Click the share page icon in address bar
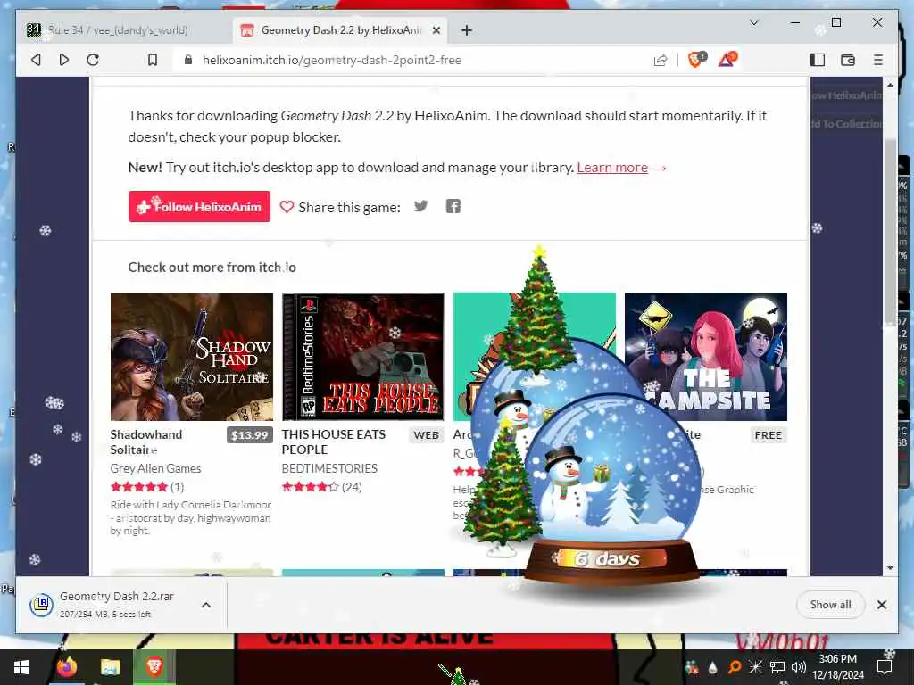Viewport: 914px width, 685px height. click(x=661, y=60)
